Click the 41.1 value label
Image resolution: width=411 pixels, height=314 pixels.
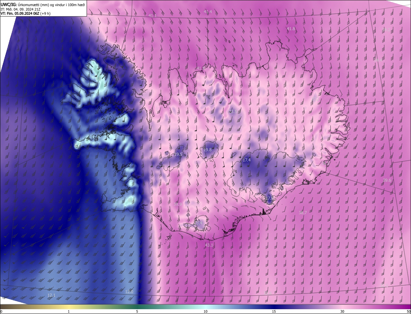153,15
